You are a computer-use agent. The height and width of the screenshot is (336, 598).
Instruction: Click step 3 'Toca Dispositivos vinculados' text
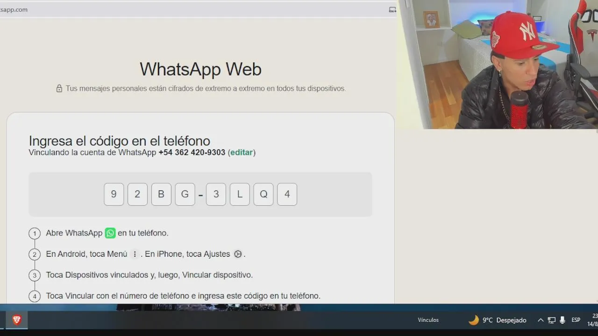coord(149,275)
